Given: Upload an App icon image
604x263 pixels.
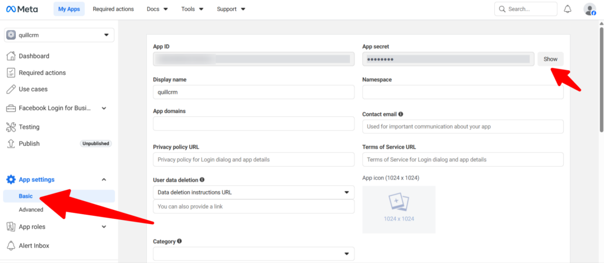Looking at the screenshot, I should (x=399, y=209).
